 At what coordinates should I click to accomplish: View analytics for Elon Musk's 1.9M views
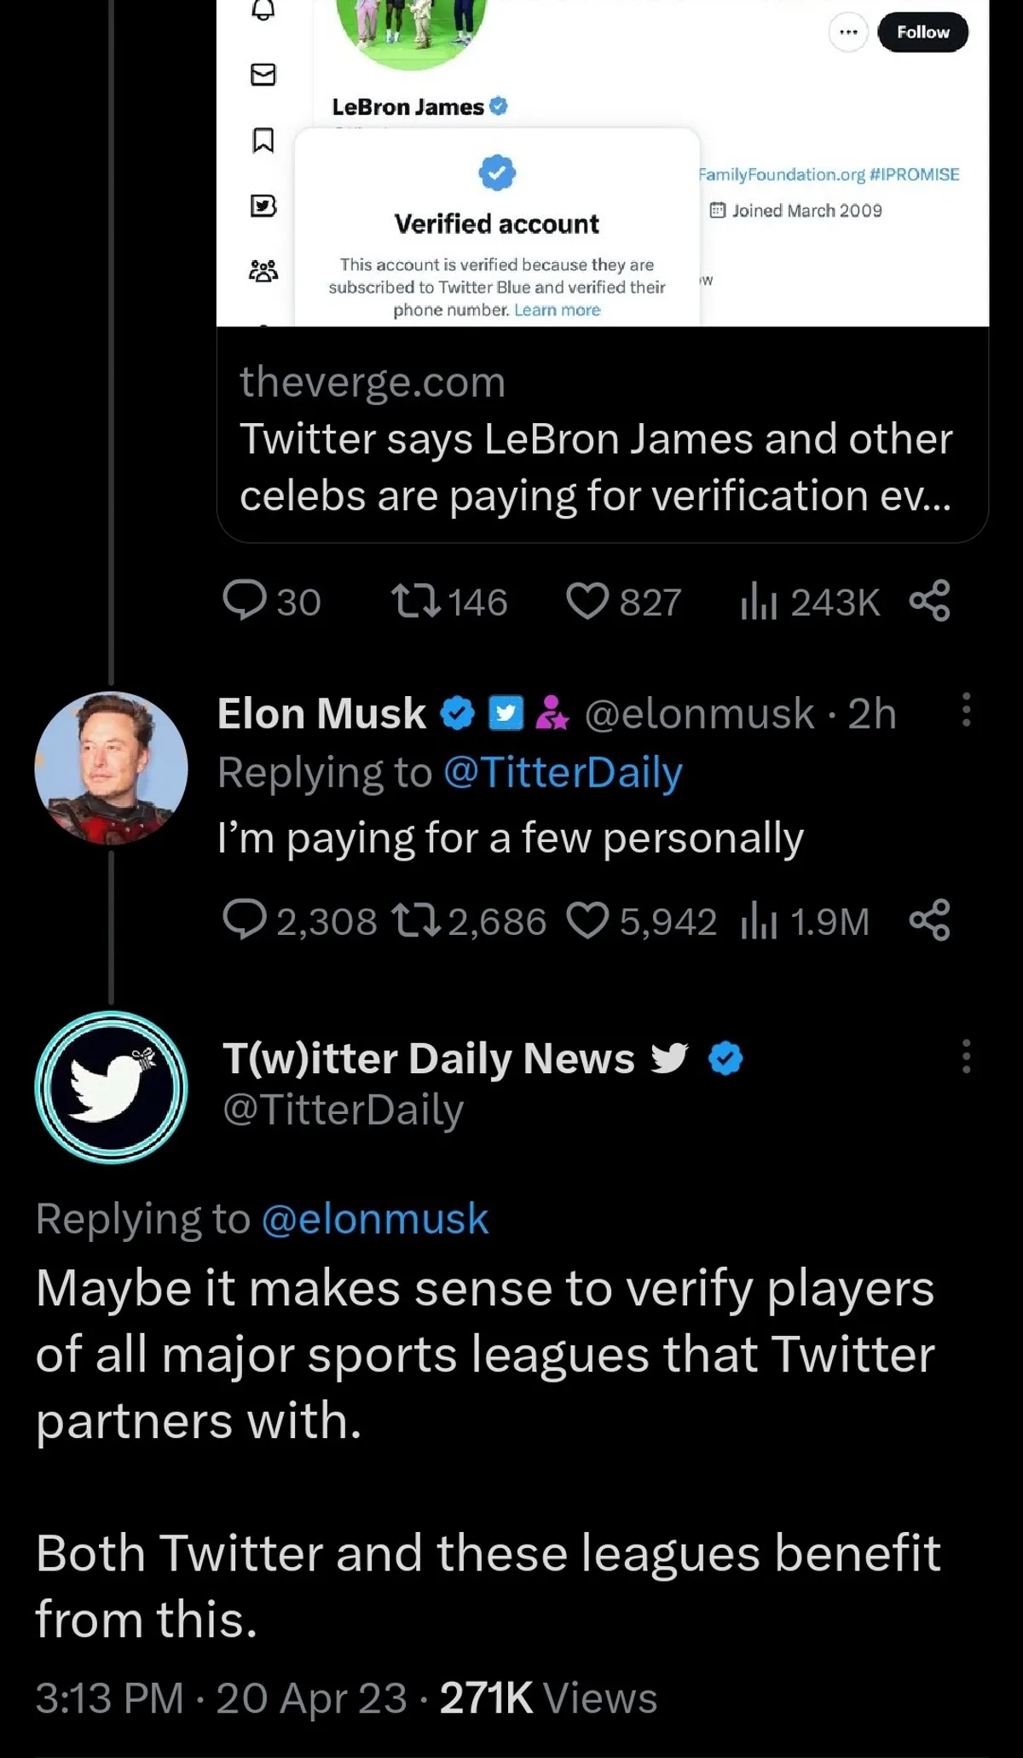759,921
